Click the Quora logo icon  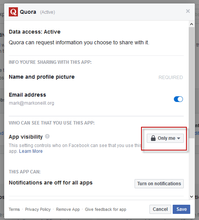[x=13, y=12]
